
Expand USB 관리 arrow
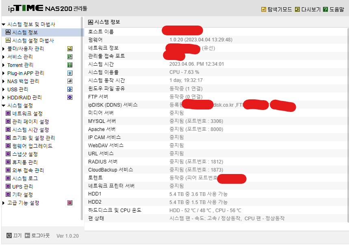click(x=3, y=89)
